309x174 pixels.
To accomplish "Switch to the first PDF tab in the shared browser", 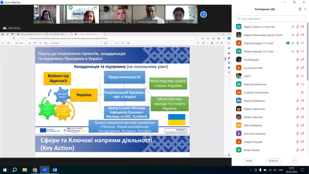I will 30,34.
